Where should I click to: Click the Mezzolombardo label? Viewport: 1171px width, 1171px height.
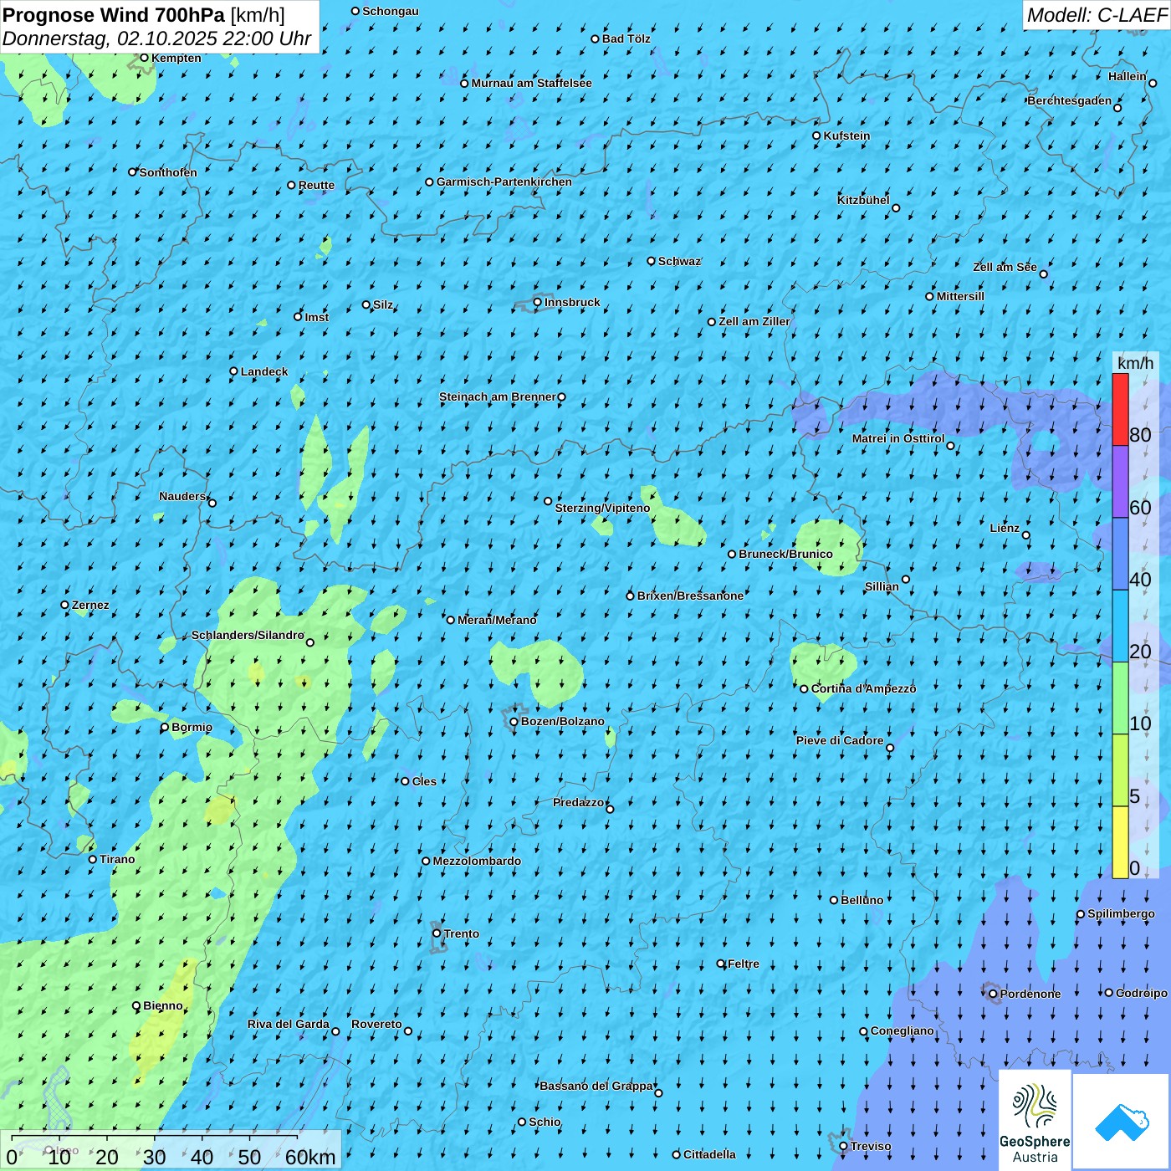(477, 861)
